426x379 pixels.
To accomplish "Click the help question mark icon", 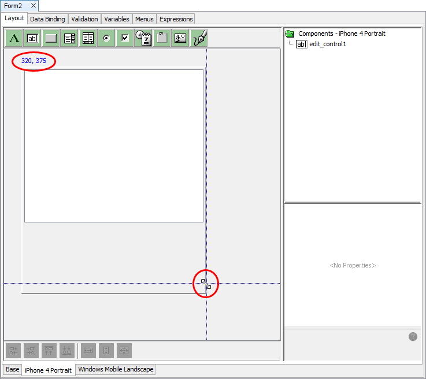I will point(413,336).
